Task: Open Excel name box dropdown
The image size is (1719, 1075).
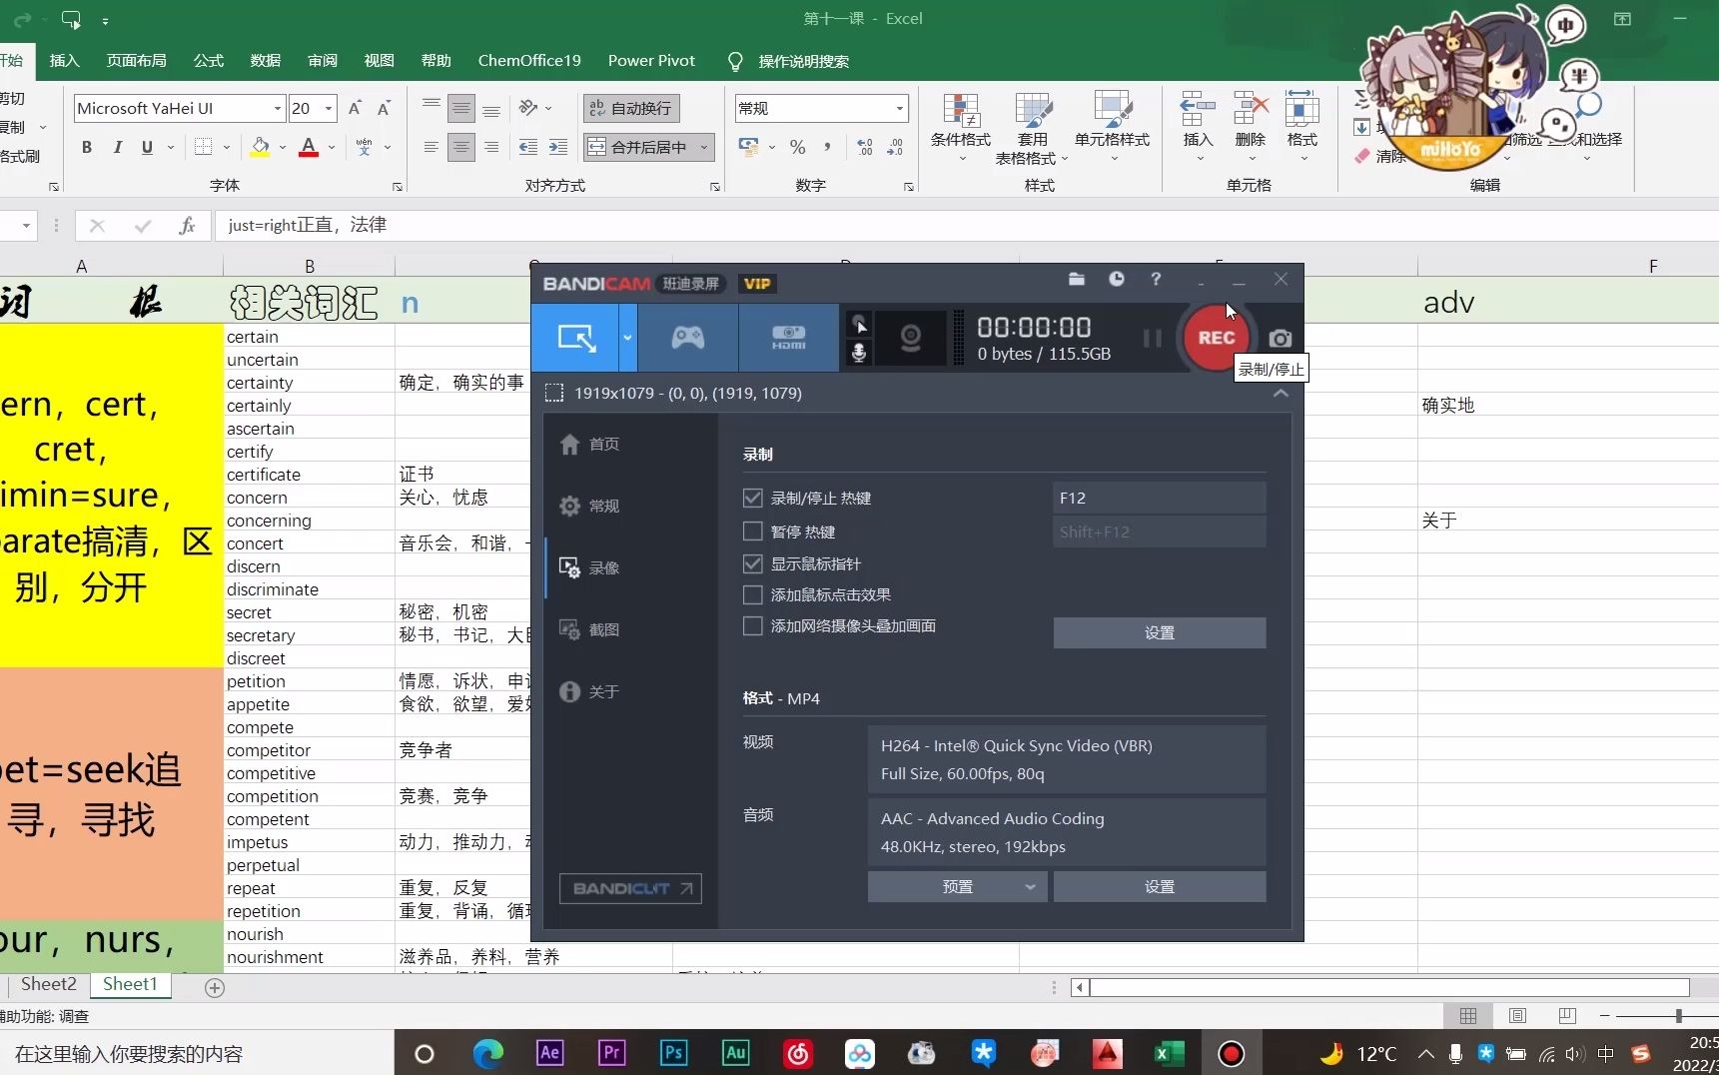Action: [x=26, y=226]
